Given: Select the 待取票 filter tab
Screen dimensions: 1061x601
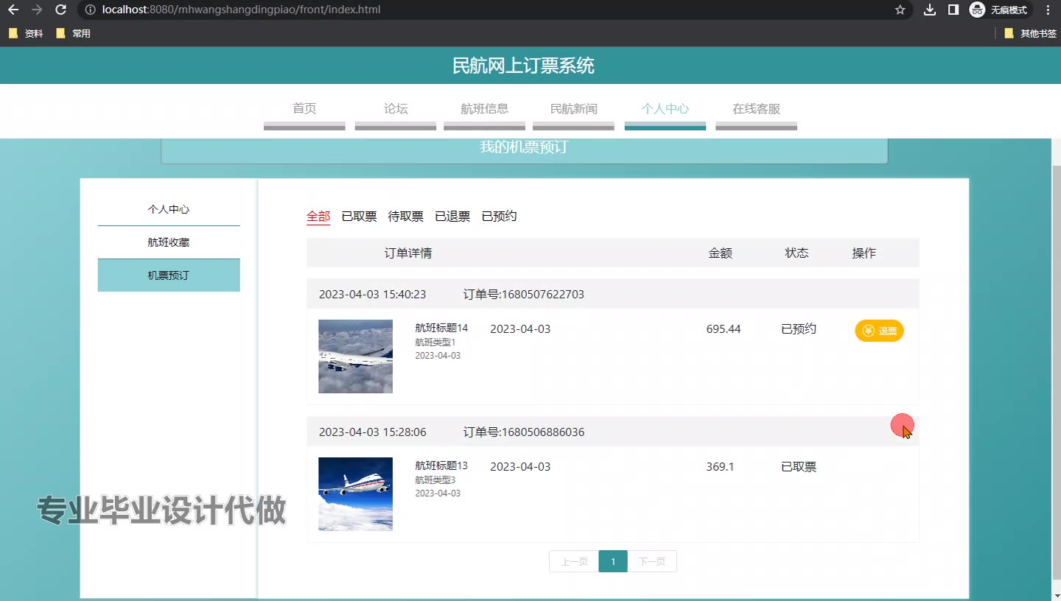Looking at the screenshot, I should tap(405, 217).
